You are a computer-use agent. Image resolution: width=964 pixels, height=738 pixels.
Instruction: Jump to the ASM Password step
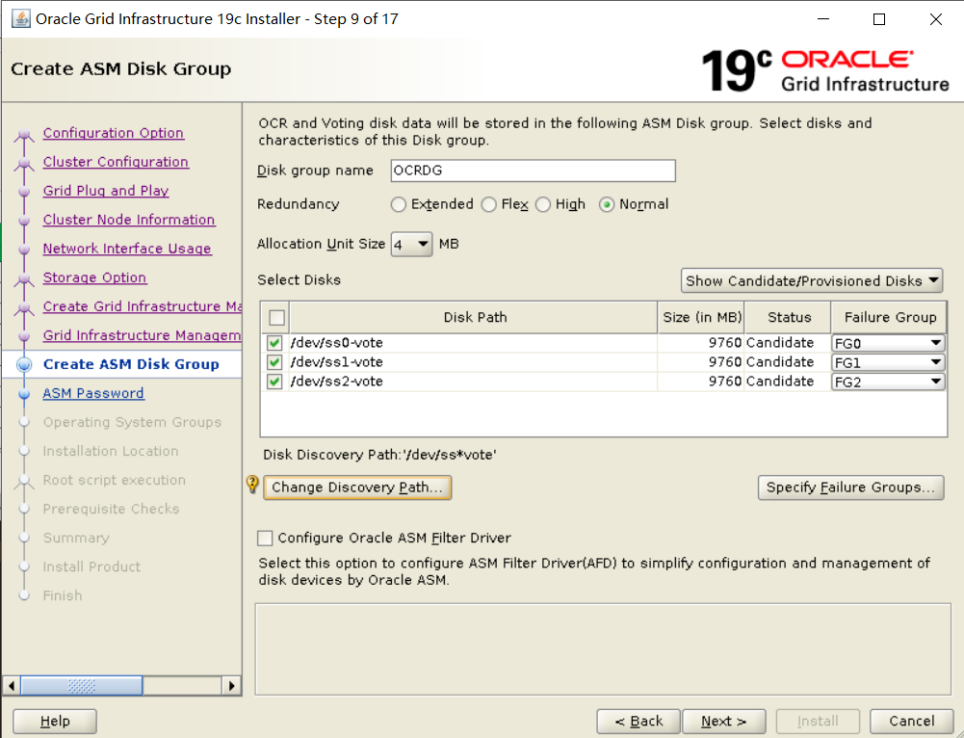click(x=93, y=393)
